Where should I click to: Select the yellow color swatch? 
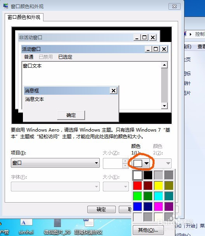[x=158, y=186]
